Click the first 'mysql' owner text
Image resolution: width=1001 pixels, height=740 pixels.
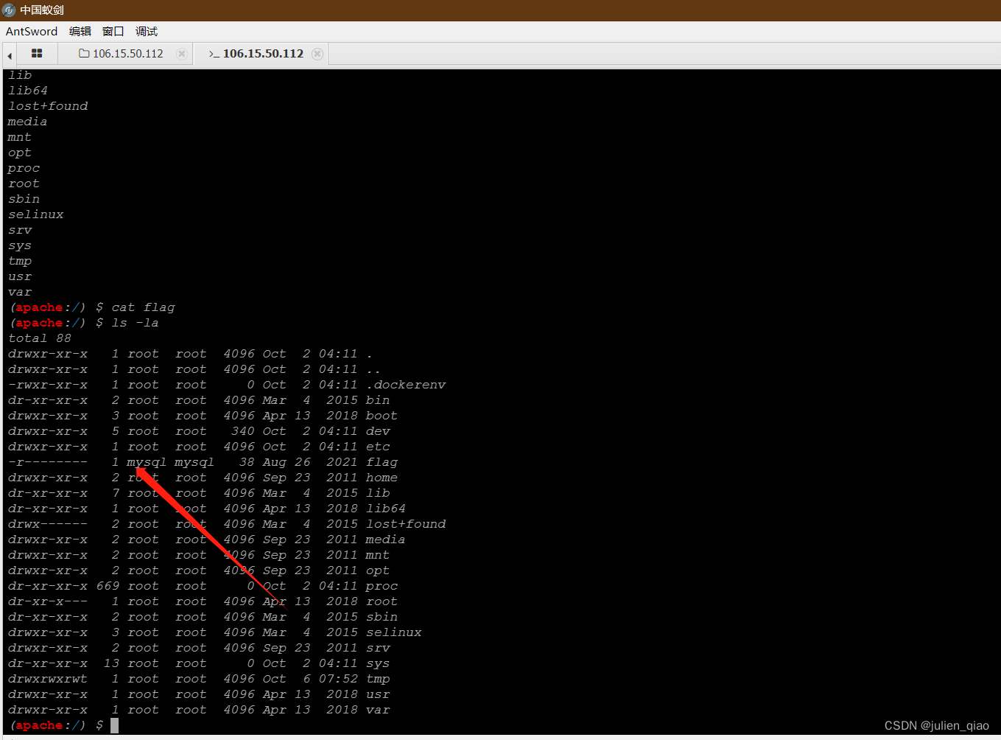coord(147,462)
